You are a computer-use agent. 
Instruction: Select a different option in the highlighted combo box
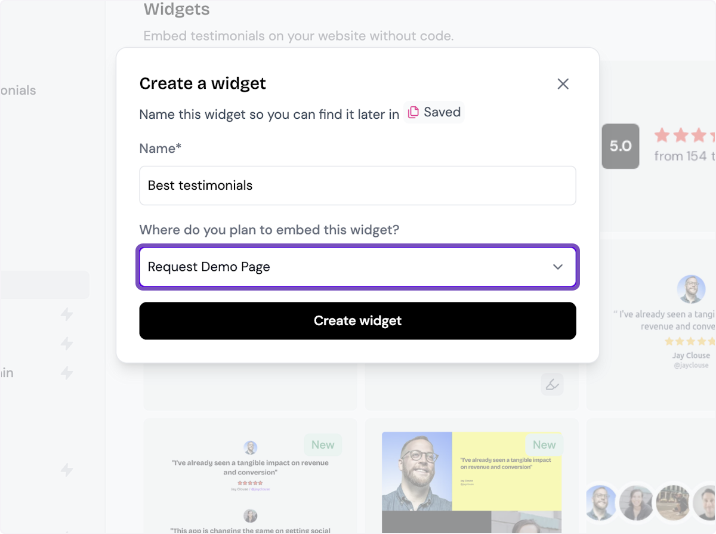(x=357, y=267)
